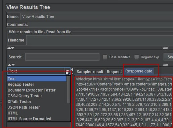173x128 pixels.
Task: Click the divider grip below Search button
Action: click(165, 65)
